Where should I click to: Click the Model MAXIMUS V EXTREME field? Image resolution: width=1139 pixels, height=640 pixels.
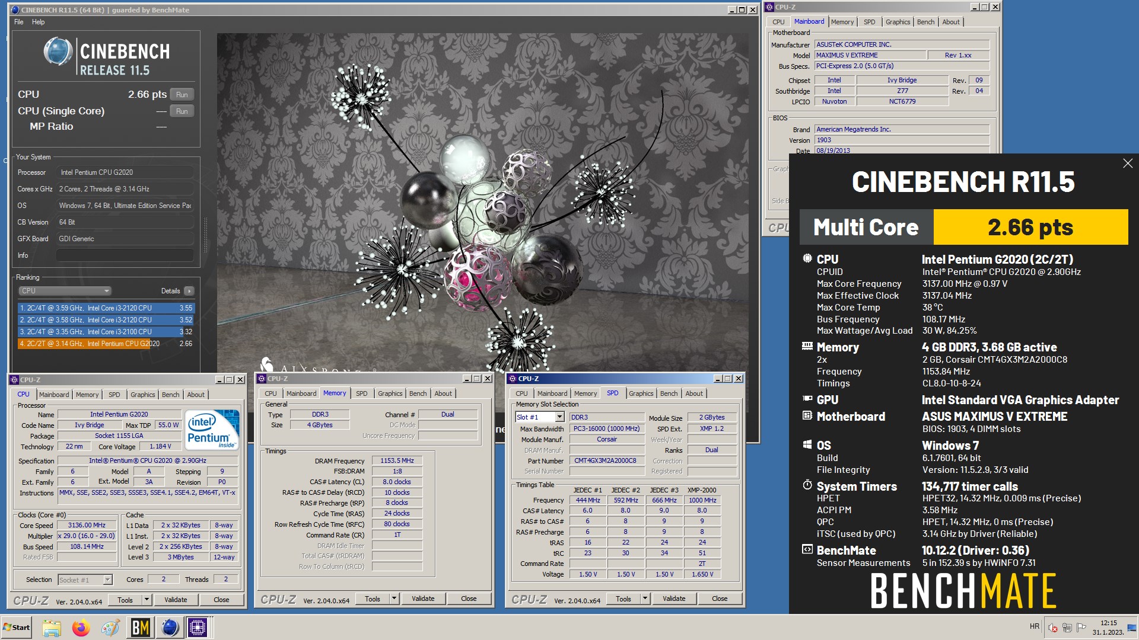pyautogui.click(x=870, y=55)
